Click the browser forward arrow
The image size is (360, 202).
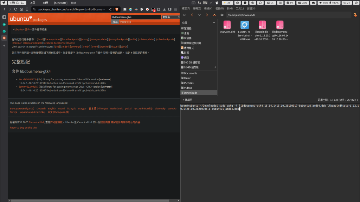(x=10, y=9)
